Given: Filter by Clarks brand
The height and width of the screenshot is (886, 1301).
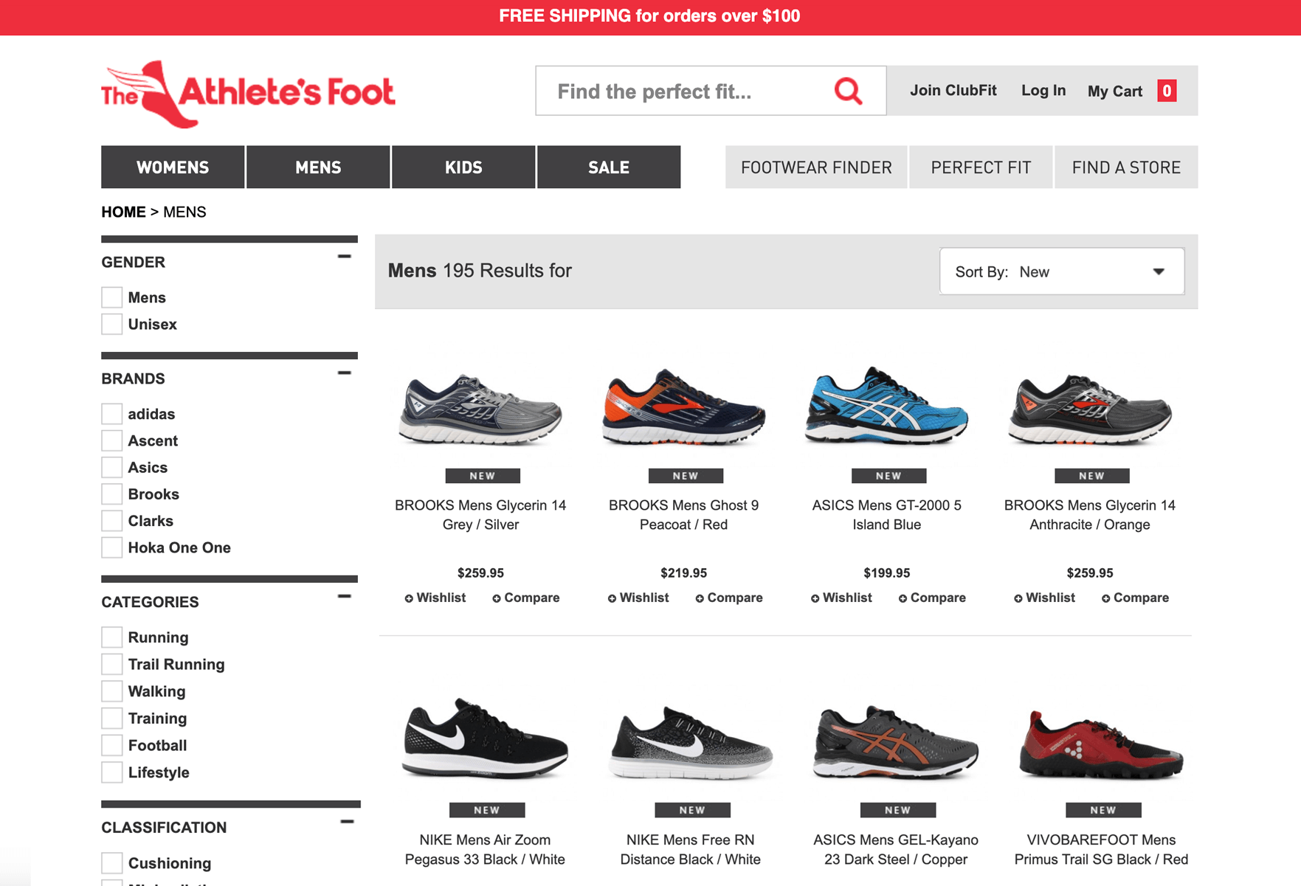Looking at the screenshot, I should 112,521.
